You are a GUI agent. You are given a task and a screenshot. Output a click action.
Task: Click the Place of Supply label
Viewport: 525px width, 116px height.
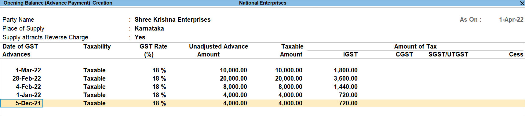[x=23, y=28]
